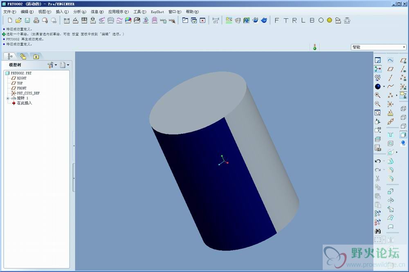Screen dimensions: 409x272
Task: Click the datum curve creation icon
Action: tap(390, 87)
